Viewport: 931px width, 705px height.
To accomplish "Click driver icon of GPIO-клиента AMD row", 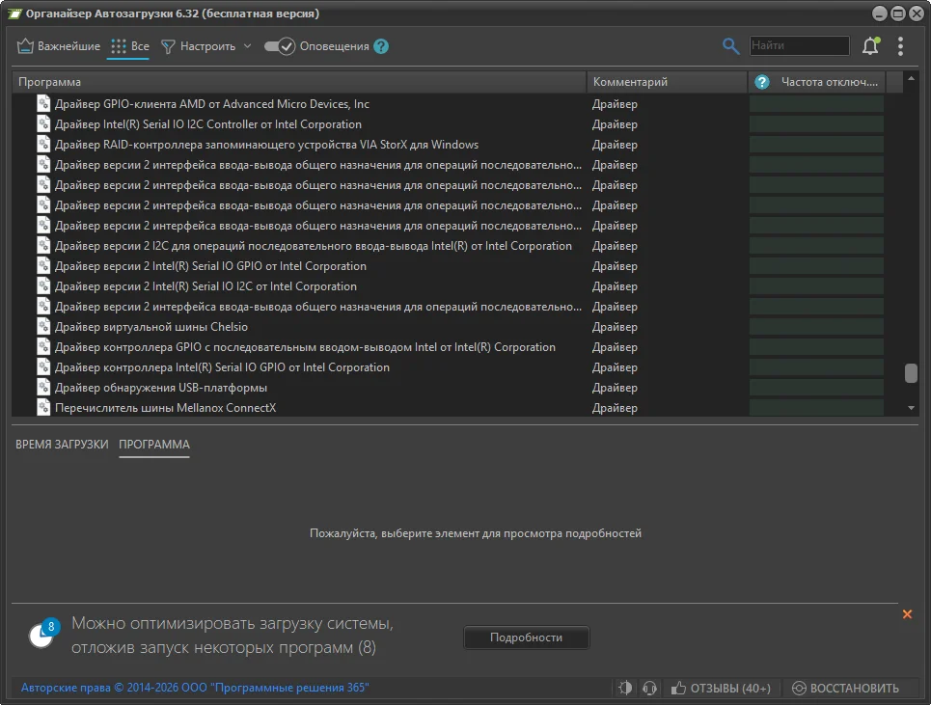I will pyautogui.click(x=43, y=104).
